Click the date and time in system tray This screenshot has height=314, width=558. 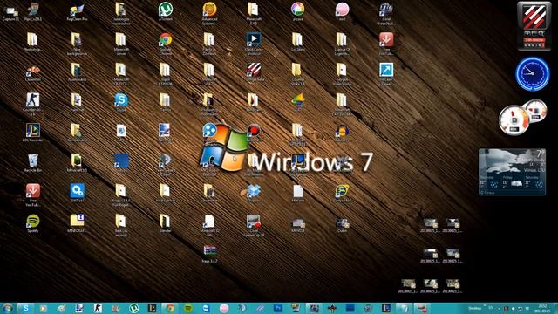542,308
